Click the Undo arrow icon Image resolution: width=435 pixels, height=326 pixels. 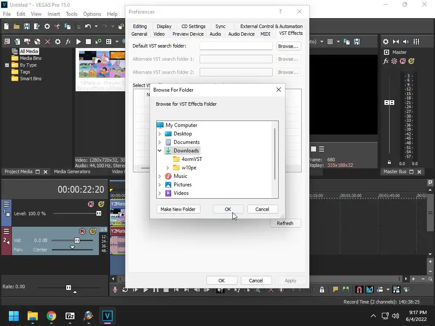tap(88, 26)
